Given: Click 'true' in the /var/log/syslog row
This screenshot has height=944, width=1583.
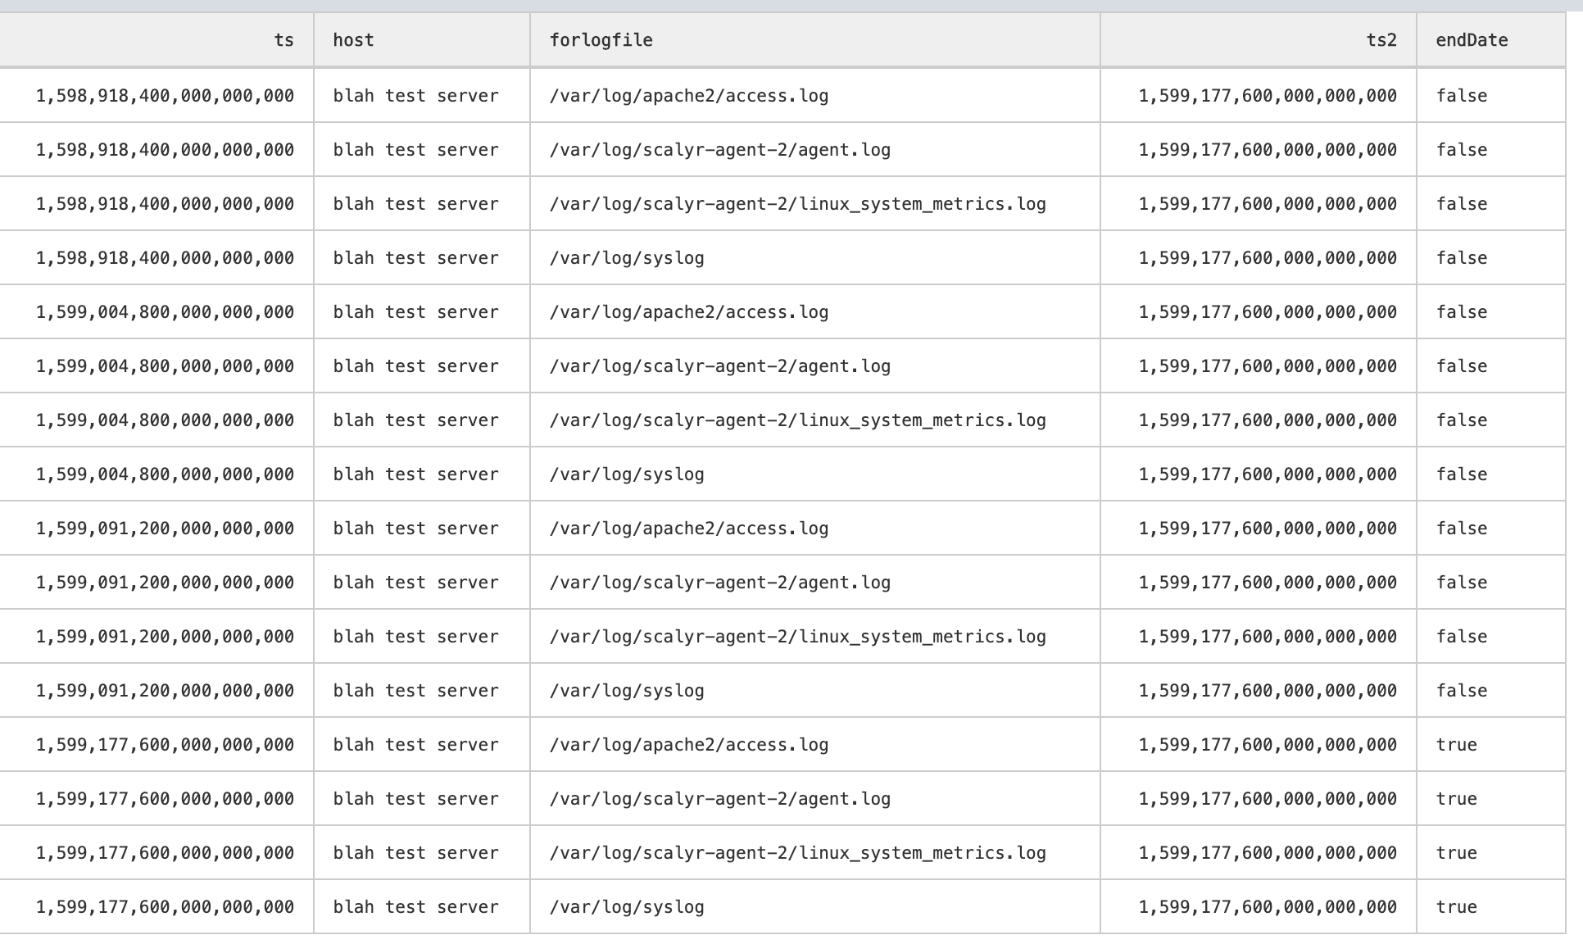Looking at the screenshot, I should pyautogui.click(x=1456, y=907).
